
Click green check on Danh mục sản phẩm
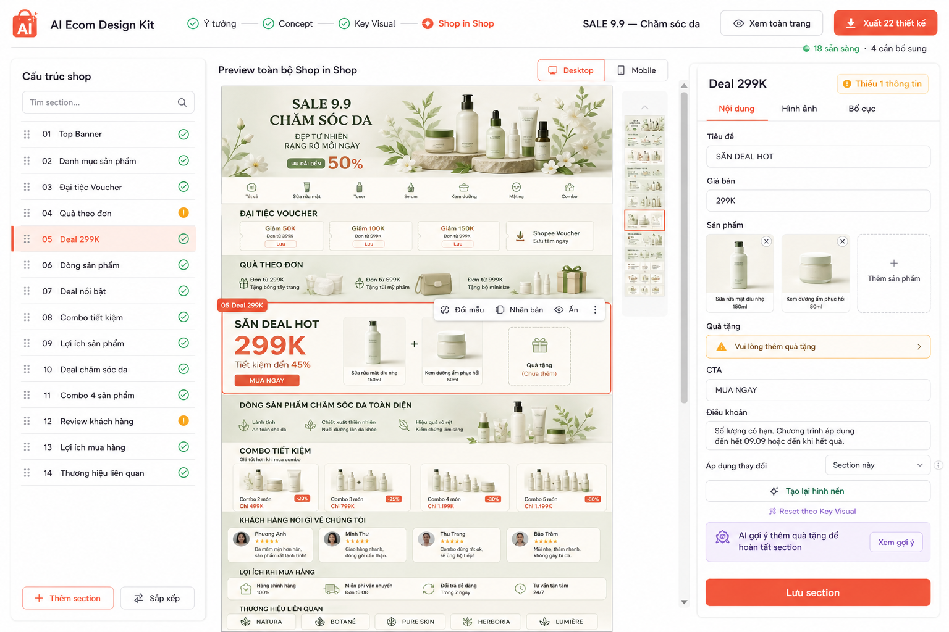(183, 160)
